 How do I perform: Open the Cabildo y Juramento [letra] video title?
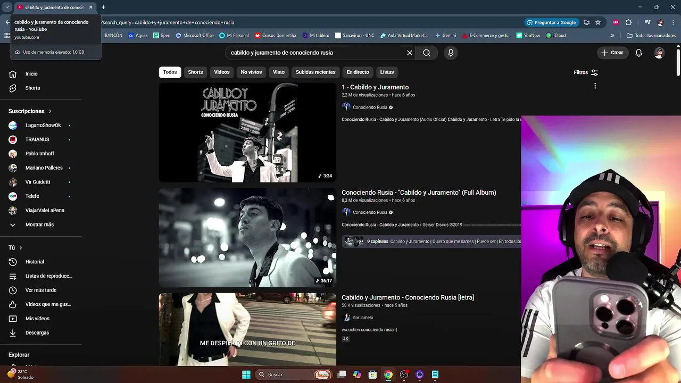click(408, 297)
